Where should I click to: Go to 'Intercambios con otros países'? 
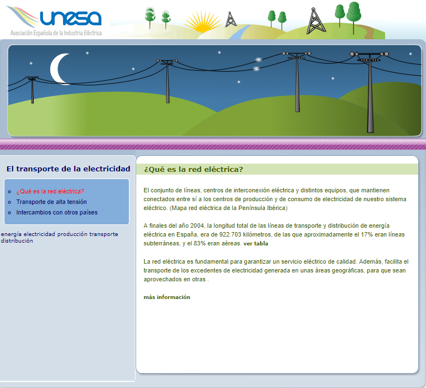tap(56, 212)
